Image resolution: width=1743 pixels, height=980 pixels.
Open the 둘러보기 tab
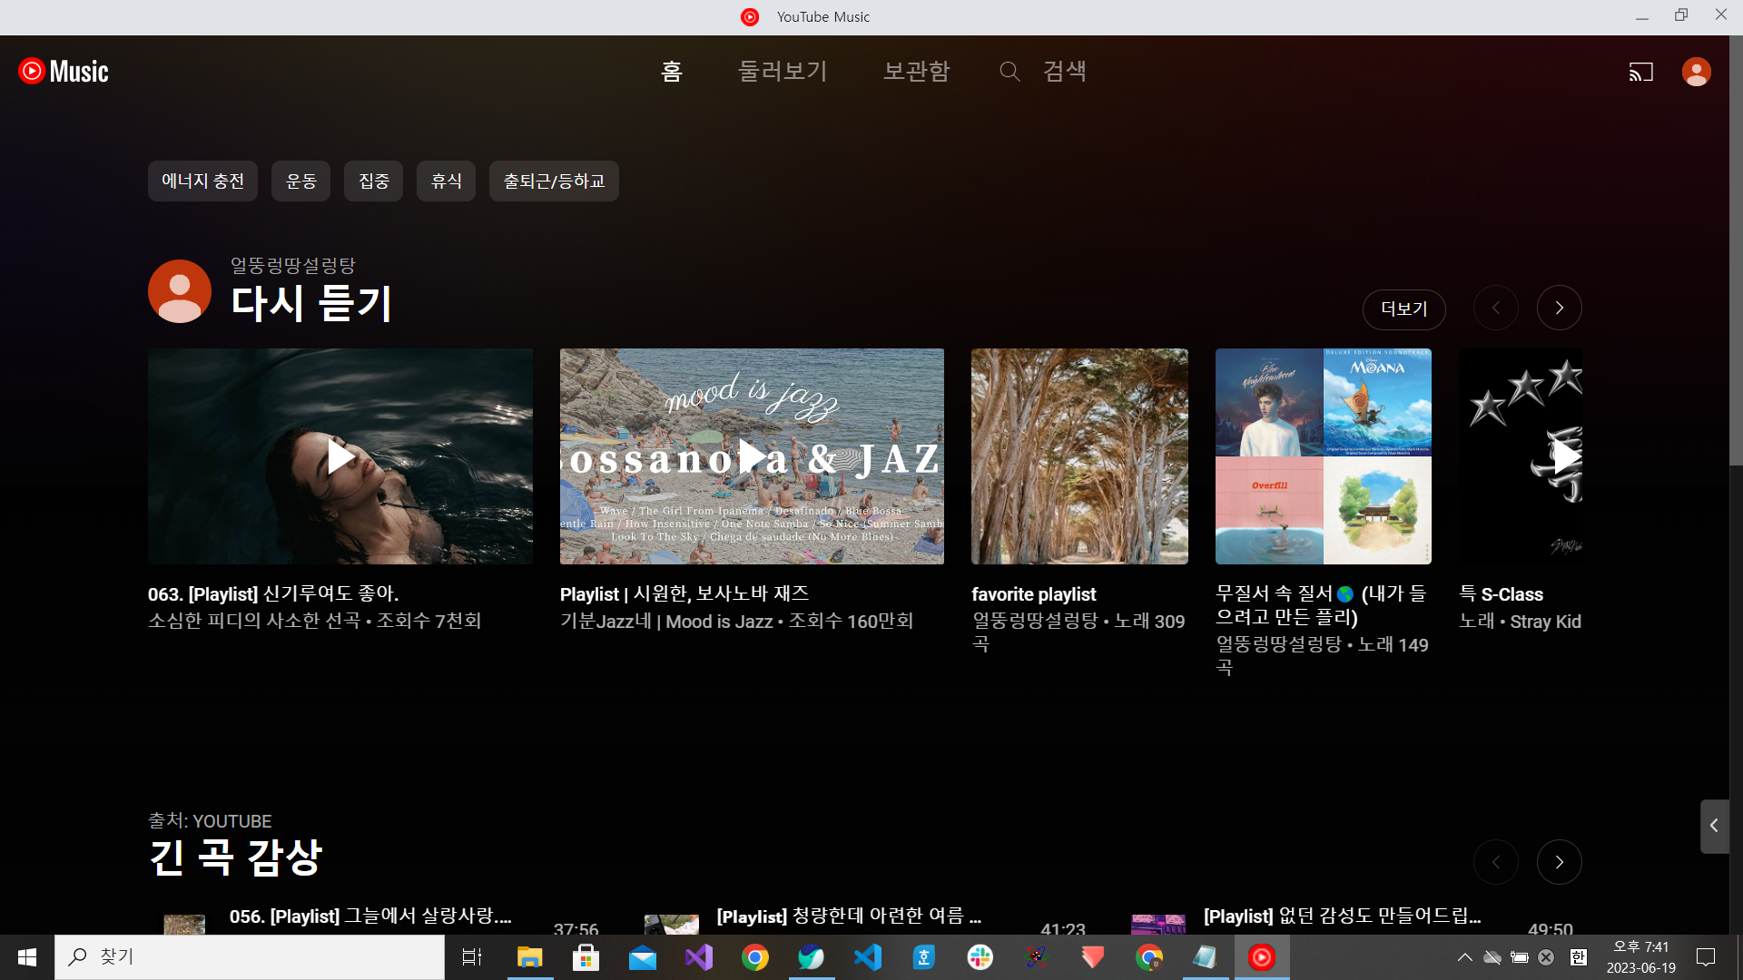point(783,72)
